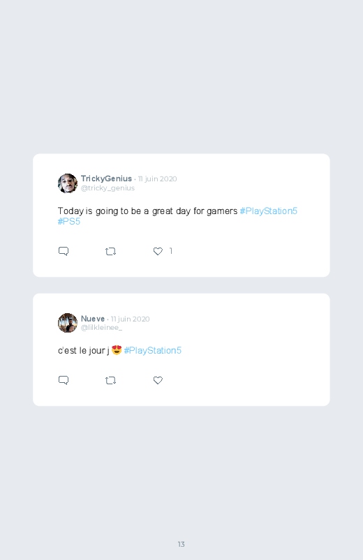Viewport: 363px width, 560px height.
Task: Open Nueve profile avatar
Action: point(68,323)
